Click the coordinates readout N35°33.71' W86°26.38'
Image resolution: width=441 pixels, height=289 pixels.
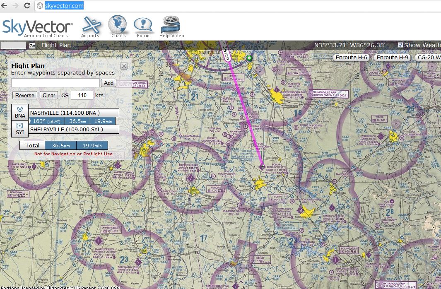pyautogui.click(x=349, y=45)
